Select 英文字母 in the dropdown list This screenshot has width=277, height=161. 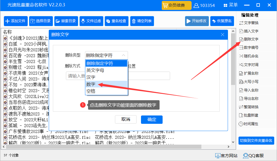click(106, 70)
